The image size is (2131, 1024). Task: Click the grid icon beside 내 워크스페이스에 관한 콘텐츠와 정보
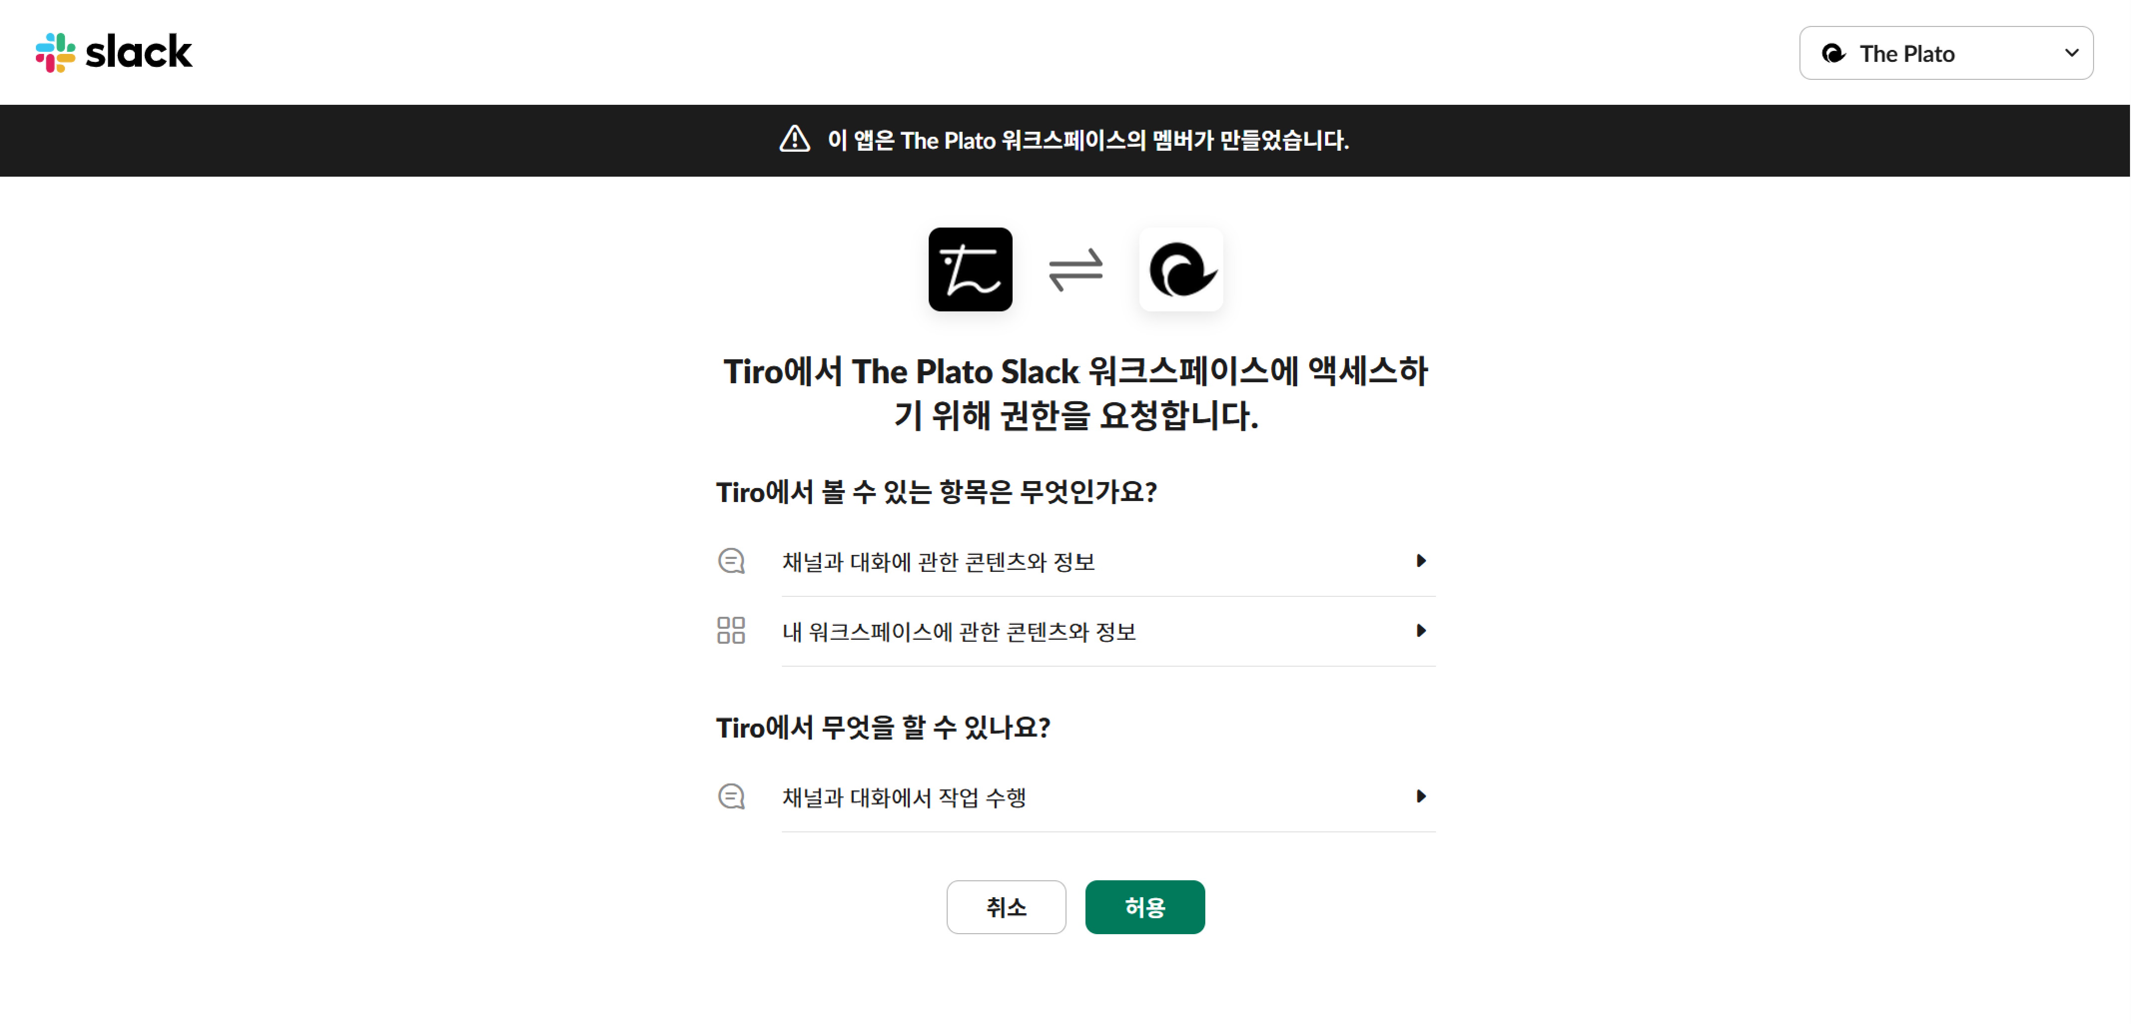[731, 631]
